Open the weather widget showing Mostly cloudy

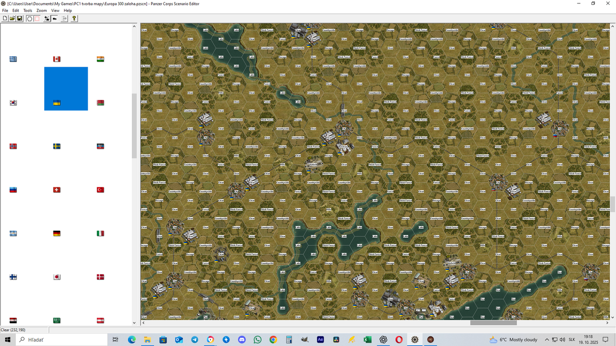pyautogui.click(x=513, y=339)
